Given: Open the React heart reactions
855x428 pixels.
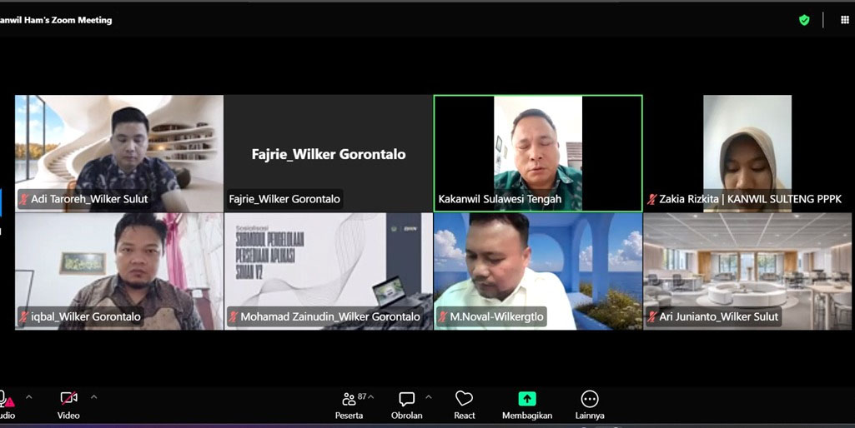Looking at the screenshot, I should click(x=464, y=406).
